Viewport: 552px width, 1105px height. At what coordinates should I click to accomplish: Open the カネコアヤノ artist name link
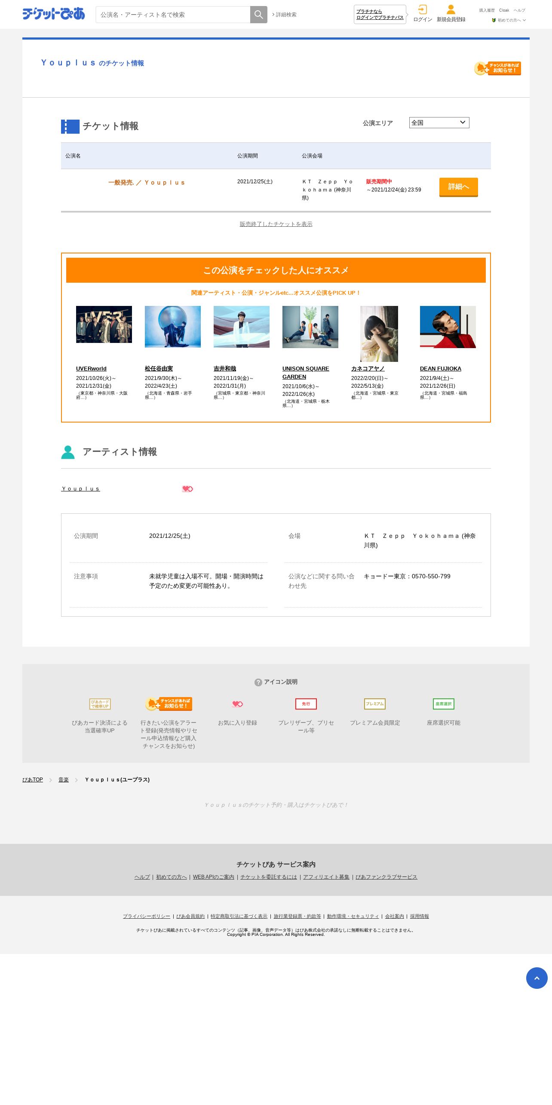pos(368,369)
